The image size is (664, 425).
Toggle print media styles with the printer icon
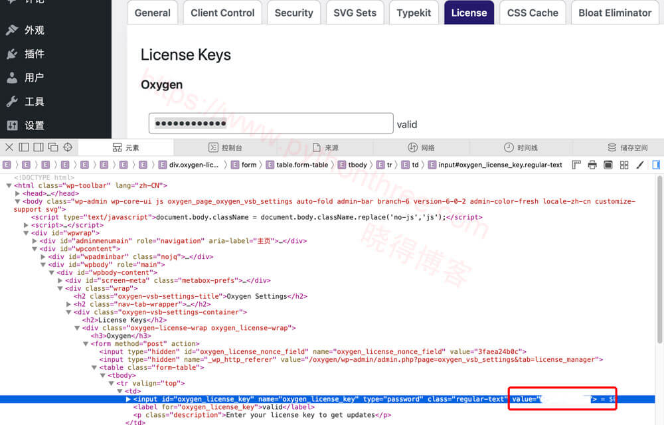coord(592,165)
